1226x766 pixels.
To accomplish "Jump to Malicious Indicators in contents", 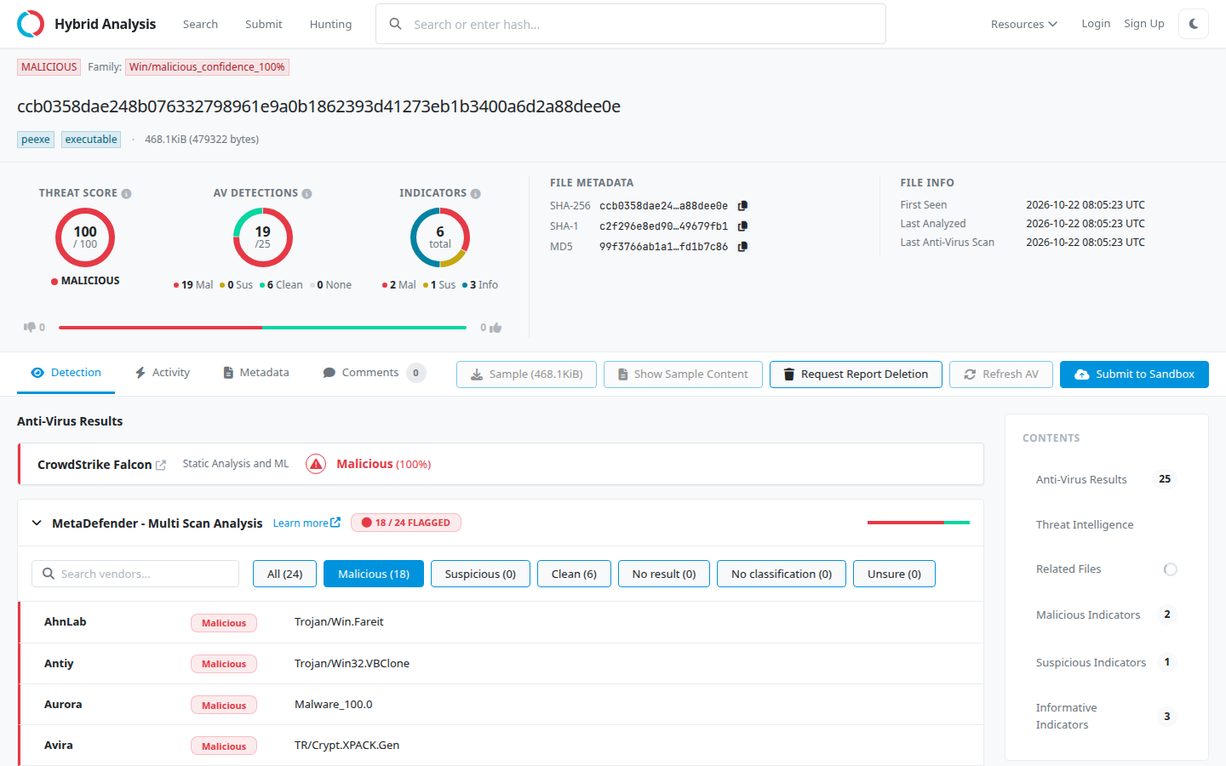I will [1088, 615].
